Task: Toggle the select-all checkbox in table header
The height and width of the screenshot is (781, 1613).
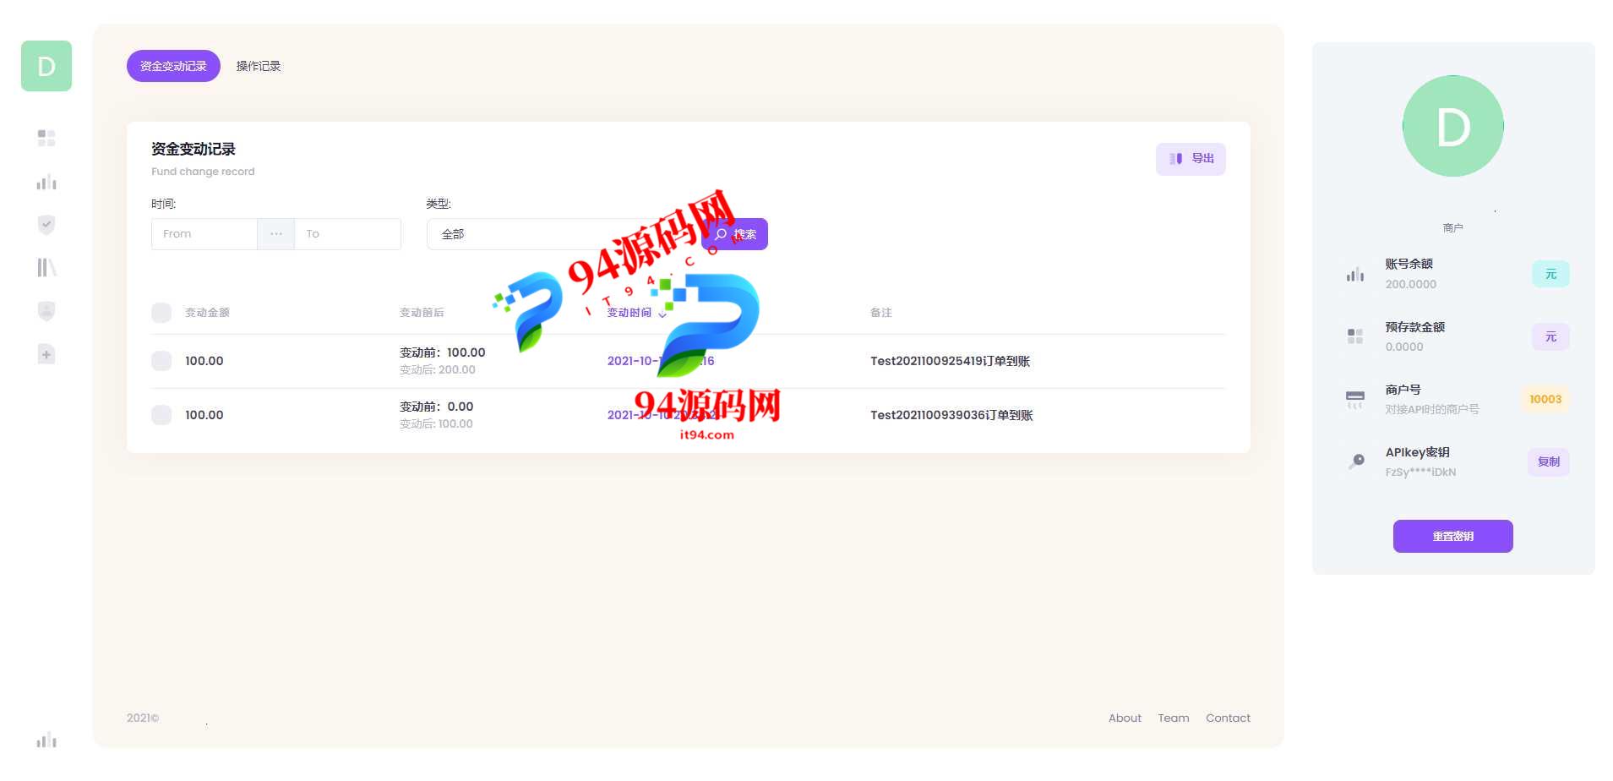Action: [x=161, y=313]
